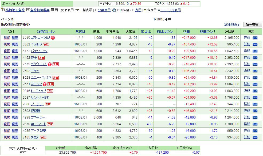Sort by 前日比(%) column header
Viewport: 263px width, 156px height.
[165, 31]
